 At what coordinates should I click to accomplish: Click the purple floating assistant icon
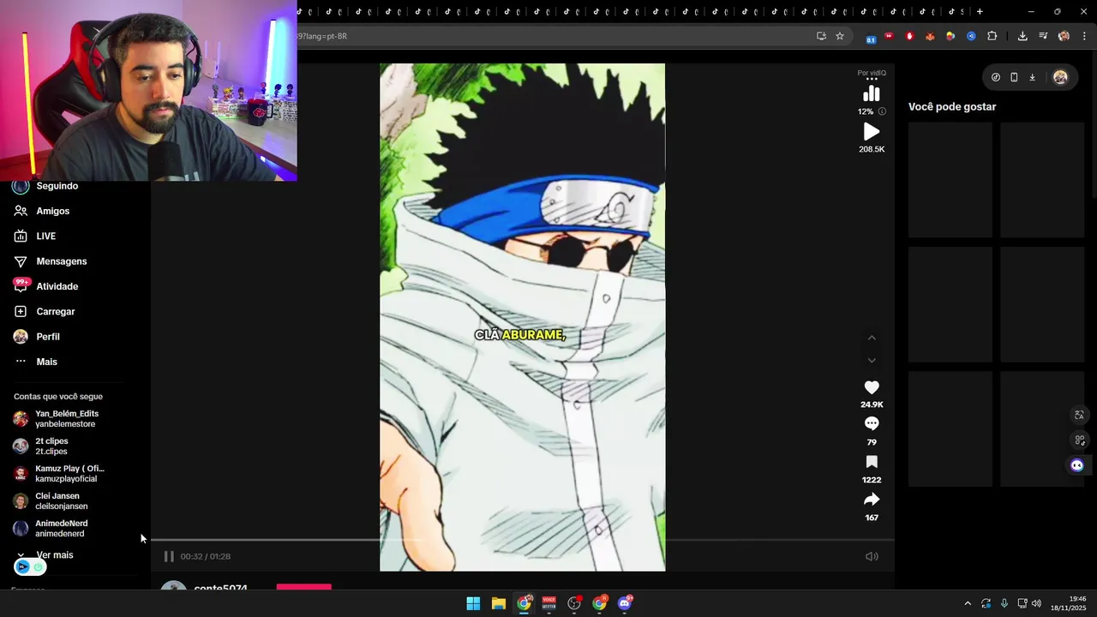click(1077, 465)
